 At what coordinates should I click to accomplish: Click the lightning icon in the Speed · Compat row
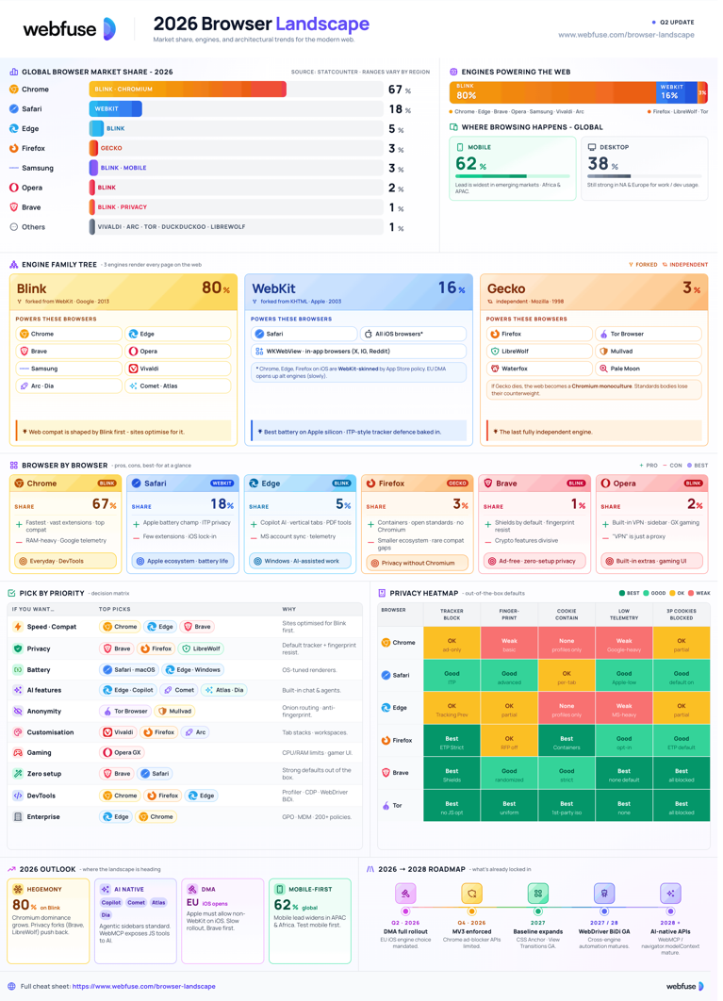point(18,627)
